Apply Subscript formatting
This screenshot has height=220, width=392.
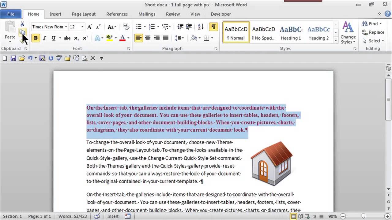point(76,38)
